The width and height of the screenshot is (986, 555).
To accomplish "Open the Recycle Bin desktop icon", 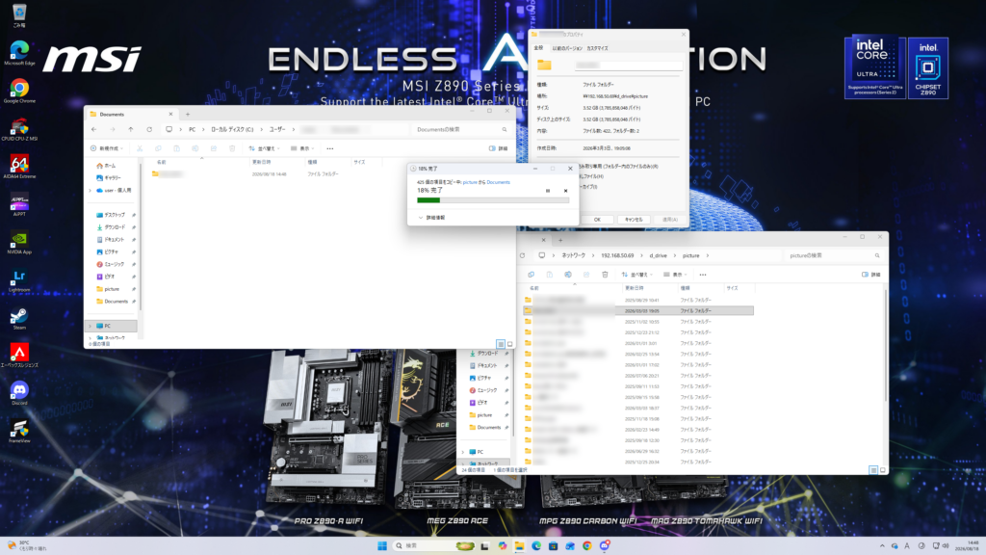I will tap(19, 14).
